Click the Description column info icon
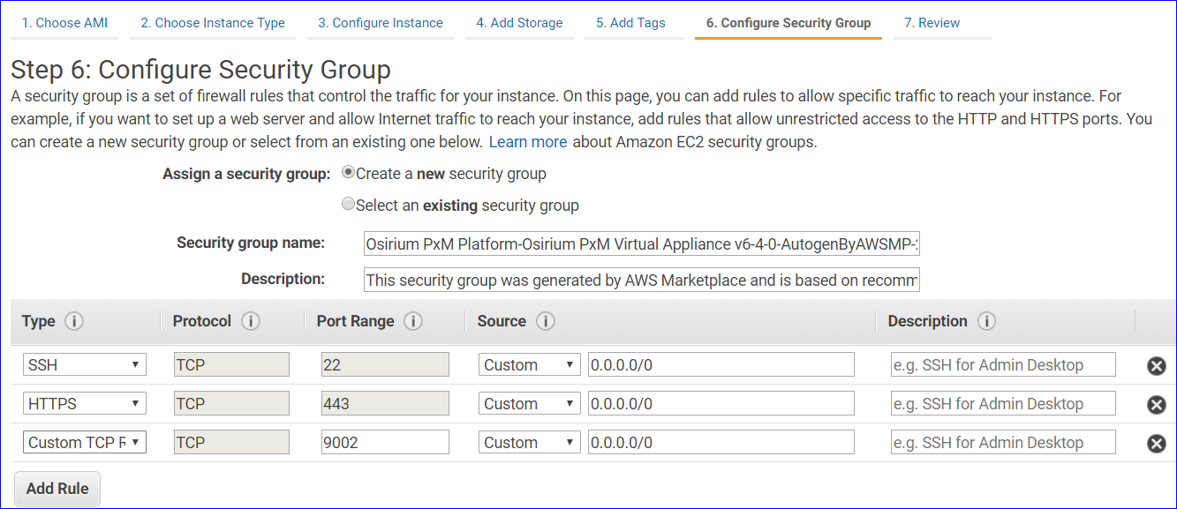1177x509 pixels. pyautogui.click(x=987, y=321)
